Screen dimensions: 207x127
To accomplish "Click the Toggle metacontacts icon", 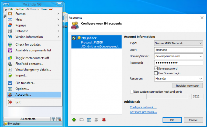I will [10, 58].
